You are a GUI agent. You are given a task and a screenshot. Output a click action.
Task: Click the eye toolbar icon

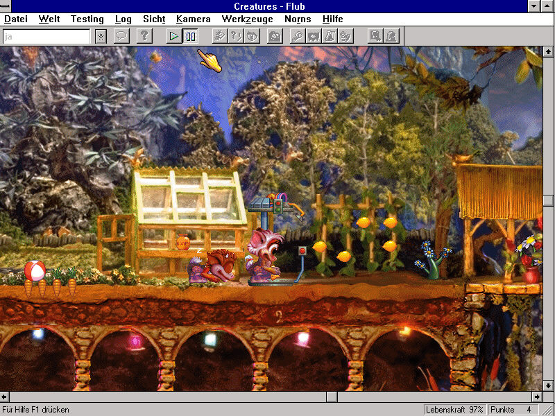click(252, 36)
